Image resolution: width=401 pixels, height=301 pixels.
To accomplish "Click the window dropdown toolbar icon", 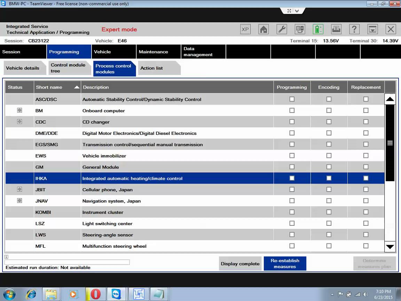I will 372,29.
